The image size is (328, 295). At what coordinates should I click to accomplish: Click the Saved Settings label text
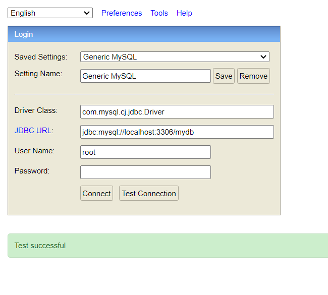click(x=41, y=57)
